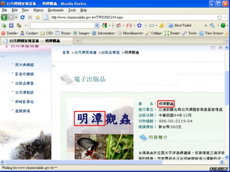Image resolution: width=230 pixels, height=172 pixels.
Task: Expand the Google toolbar search dropdown
Action: (97, 25)
